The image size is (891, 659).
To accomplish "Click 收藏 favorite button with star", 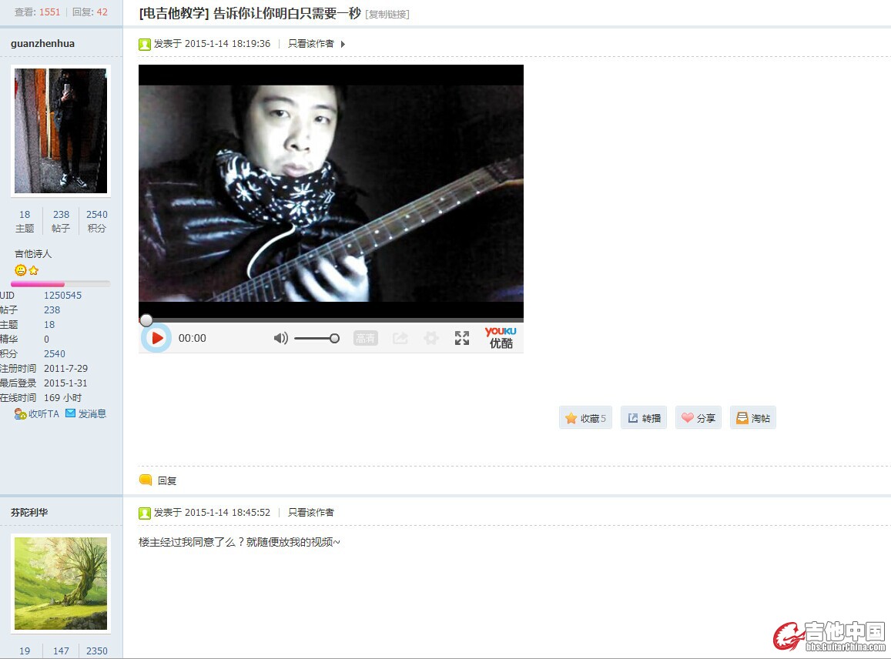I will (x=586, y=418).
